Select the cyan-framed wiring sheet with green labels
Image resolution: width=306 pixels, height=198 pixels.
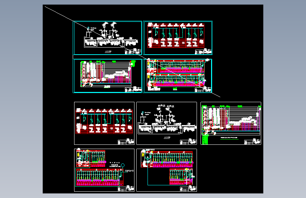(107, 76)
